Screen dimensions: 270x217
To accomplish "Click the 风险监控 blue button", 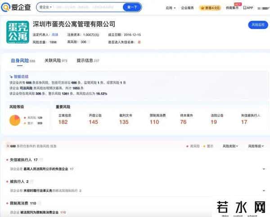I will pos(258,25).
